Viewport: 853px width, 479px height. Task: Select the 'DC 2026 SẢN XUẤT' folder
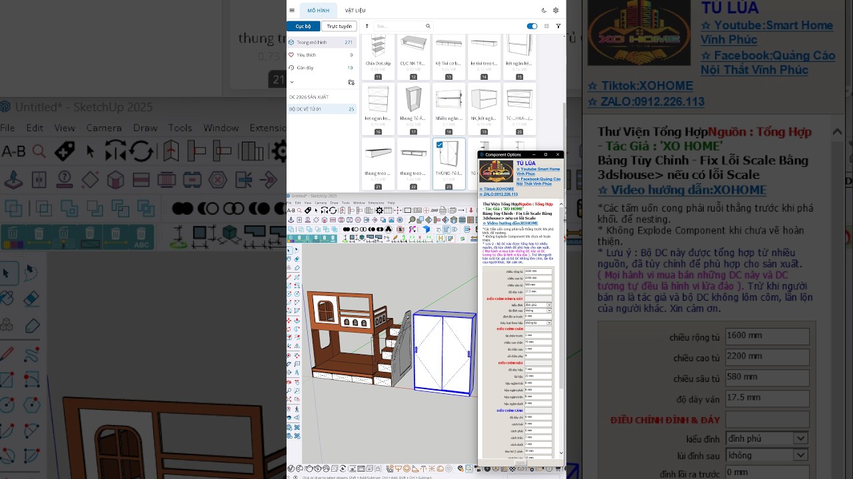(321, 97)
